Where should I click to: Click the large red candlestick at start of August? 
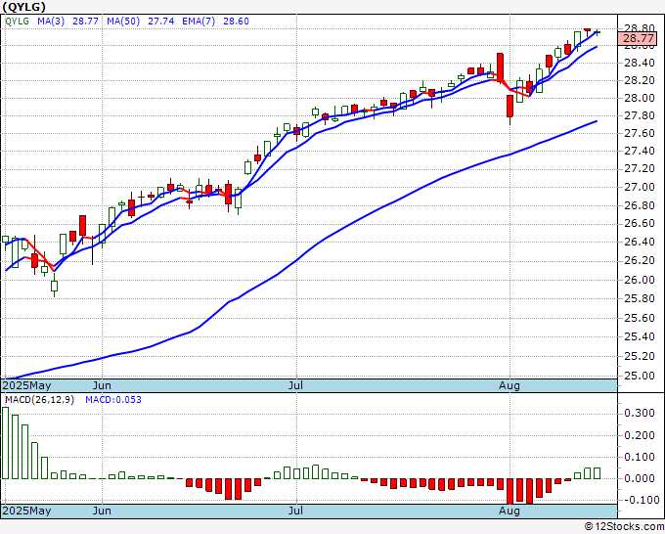click(x=510, y=106)
